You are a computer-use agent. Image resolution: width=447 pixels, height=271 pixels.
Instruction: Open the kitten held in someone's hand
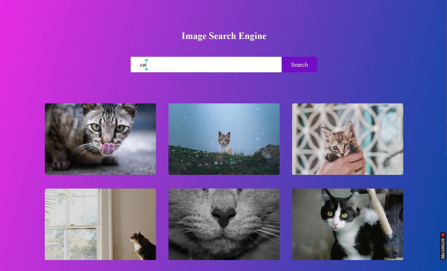click(x=347, y=139)
